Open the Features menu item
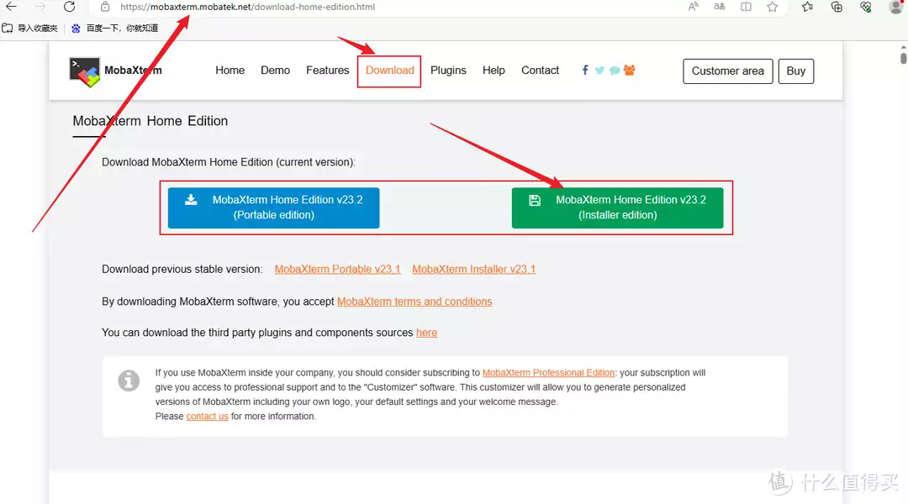Screen dimensions: 908x504 coord(328,70)
